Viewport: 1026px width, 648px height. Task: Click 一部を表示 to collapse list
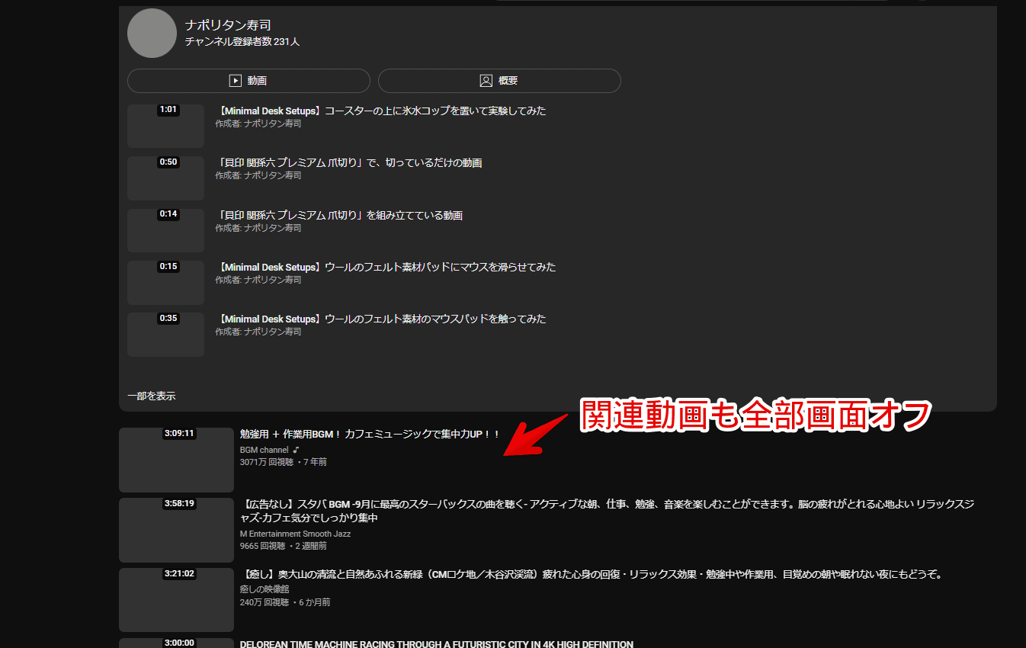(x=151, y=396)
